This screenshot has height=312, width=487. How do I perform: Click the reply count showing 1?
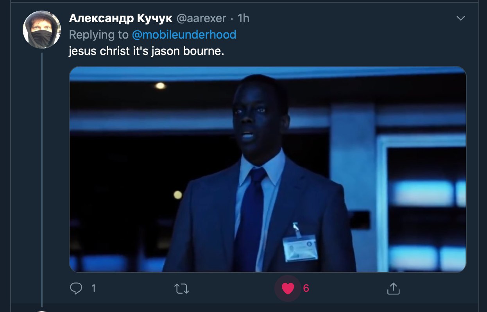(x=93, y=289)
